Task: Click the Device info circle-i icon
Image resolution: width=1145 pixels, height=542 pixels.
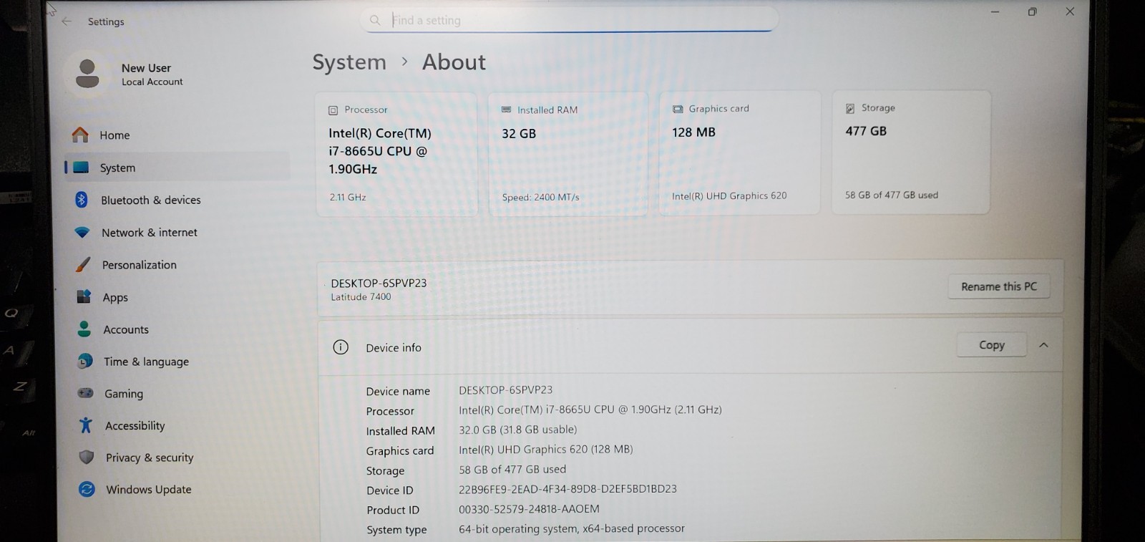Action: click(x=341, y=347)
